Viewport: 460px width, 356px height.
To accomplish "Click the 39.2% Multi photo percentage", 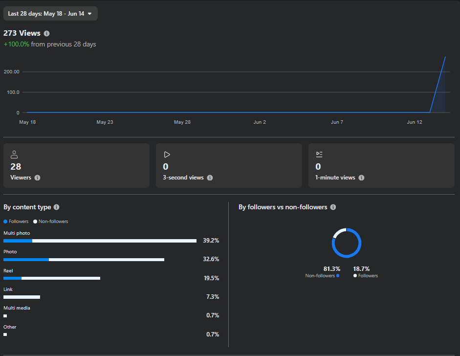I will pyautogui.click(x=211, y=241).
